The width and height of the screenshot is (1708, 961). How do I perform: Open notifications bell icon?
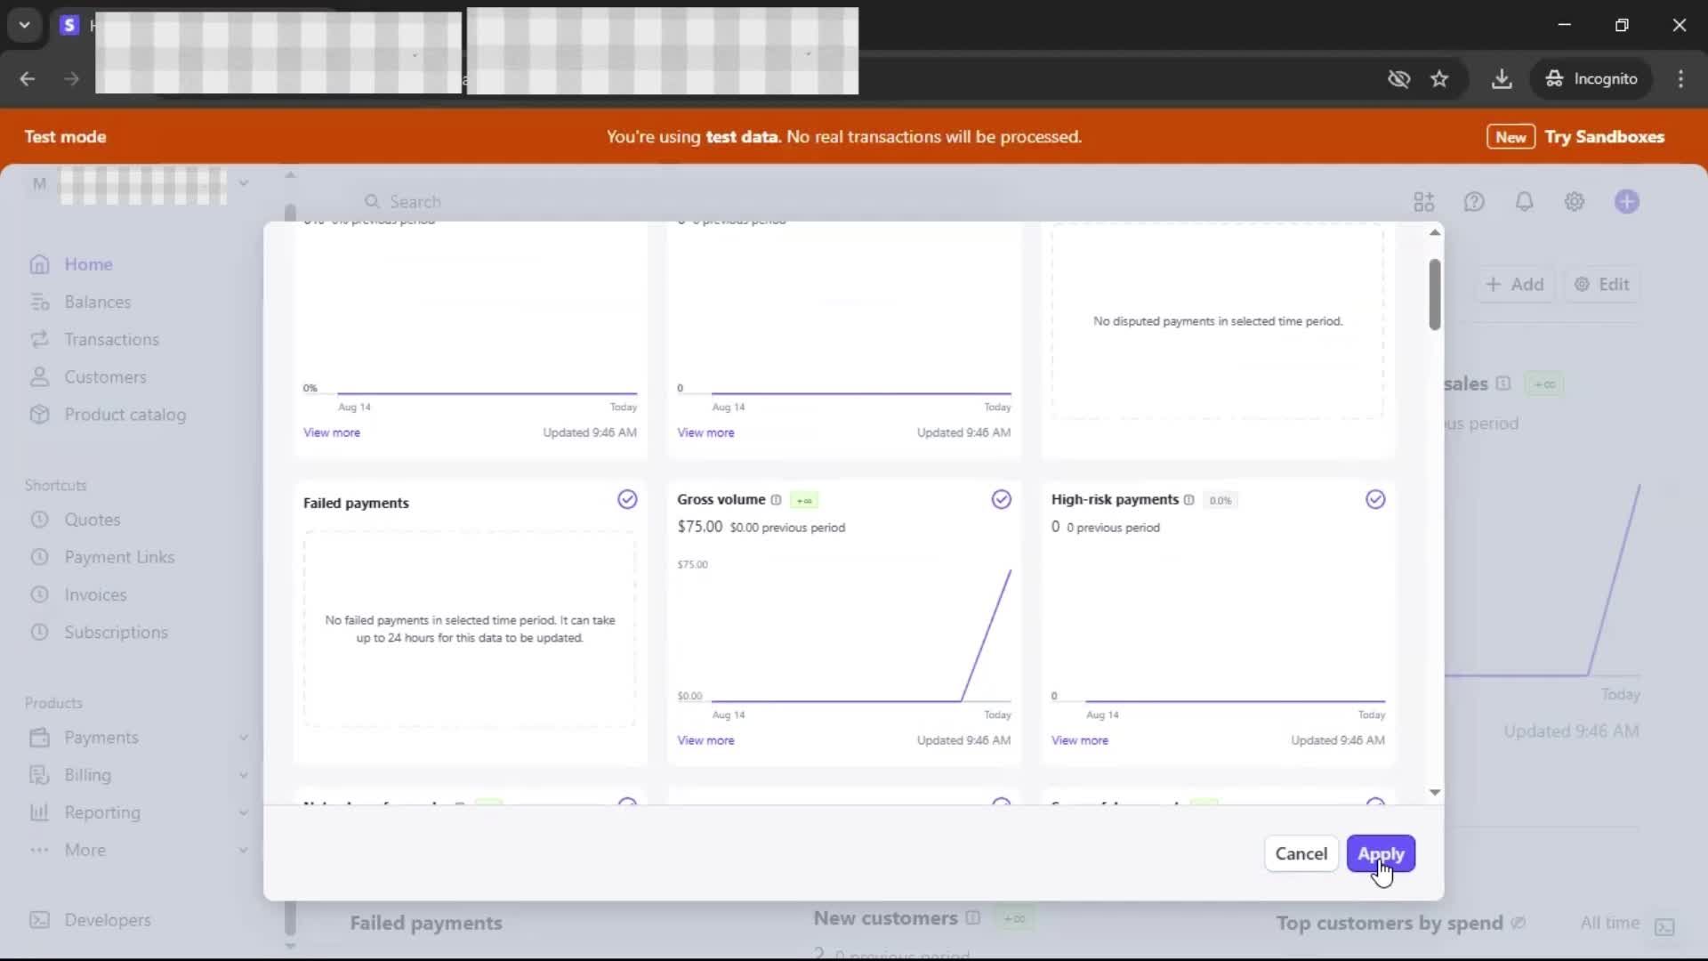[1524, 202]
